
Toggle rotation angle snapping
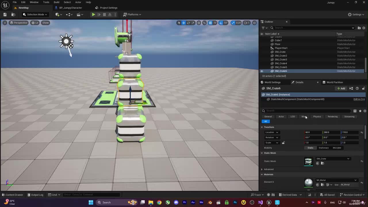tap(221, 23)
